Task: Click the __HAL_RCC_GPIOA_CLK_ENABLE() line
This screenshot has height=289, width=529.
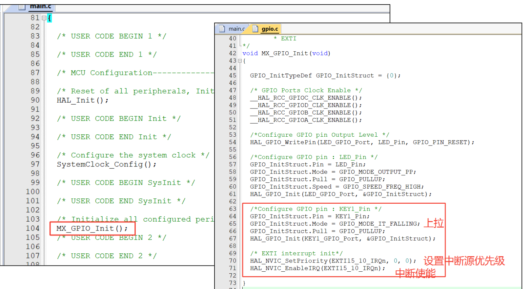Action: coord(306,120)
